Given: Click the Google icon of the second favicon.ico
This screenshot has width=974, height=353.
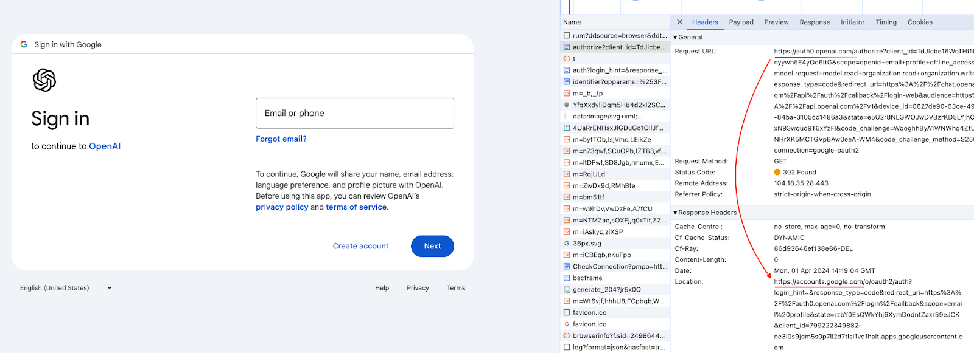Looking at the screenshot, I should coord(567,324).
